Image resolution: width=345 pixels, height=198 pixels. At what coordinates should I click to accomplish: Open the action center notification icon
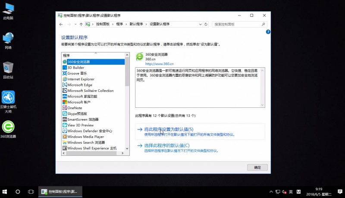coord(340,192)
